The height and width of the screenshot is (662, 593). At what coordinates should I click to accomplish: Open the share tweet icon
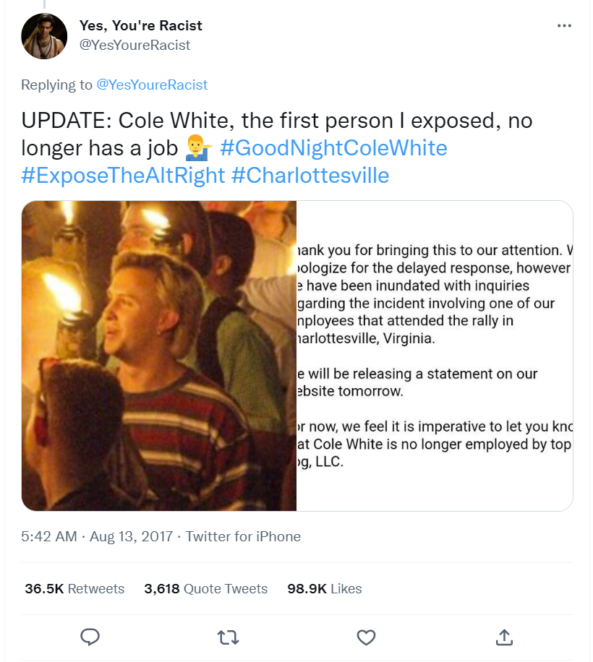505,637
